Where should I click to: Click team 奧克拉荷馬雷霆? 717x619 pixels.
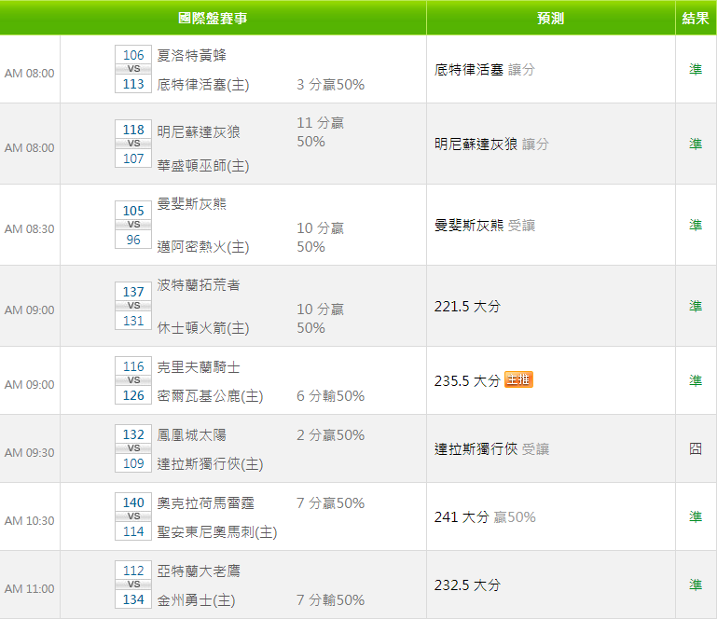205,503
